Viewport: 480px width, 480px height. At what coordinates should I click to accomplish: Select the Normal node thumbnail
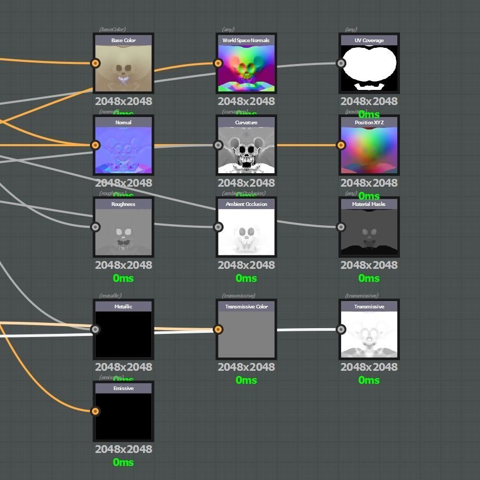click(123, 150)
